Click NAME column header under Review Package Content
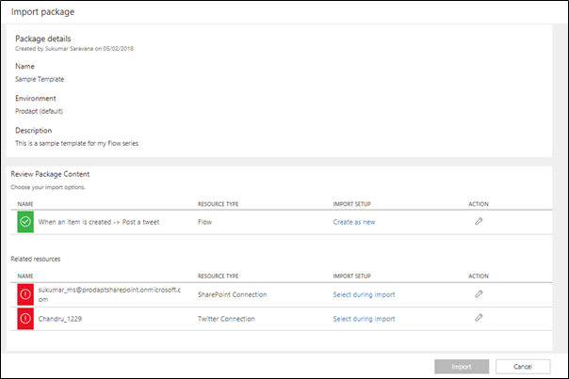Screen dimensions: 569x379 point(25,203)
